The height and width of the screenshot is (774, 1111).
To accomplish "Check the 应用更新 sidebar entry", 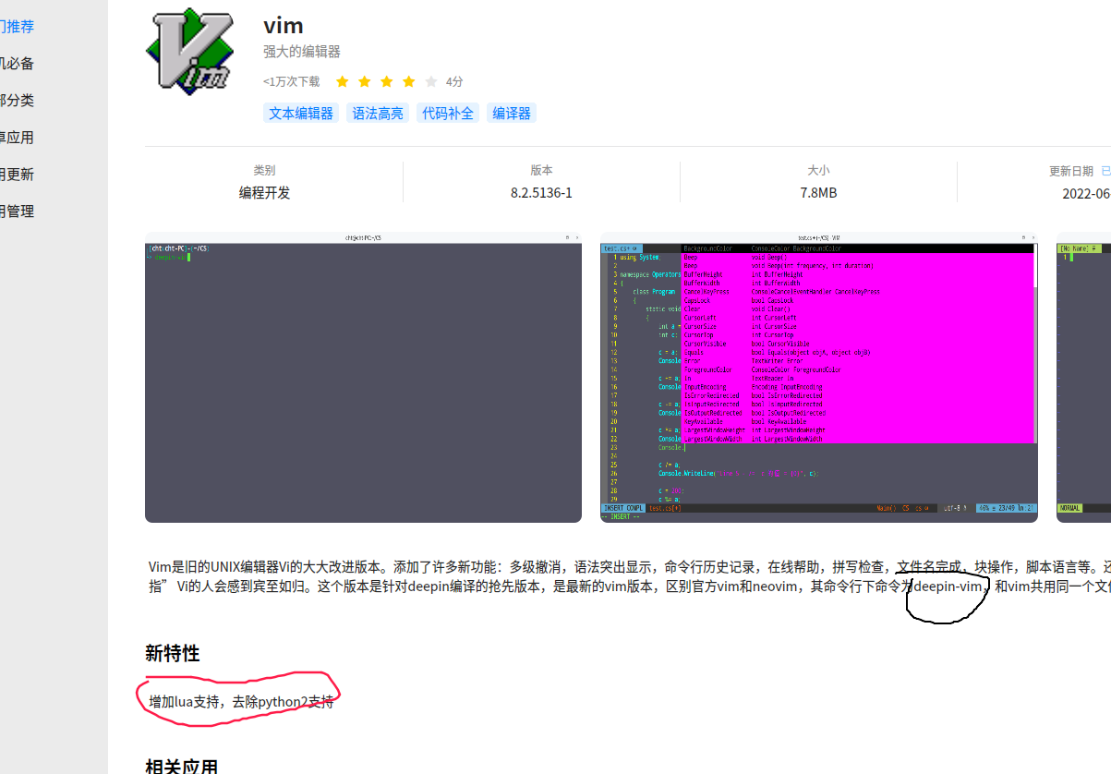I will coord(18,174).
